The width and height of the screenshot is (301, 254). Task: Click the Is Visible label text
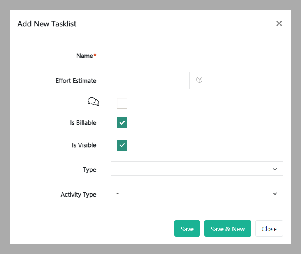[x=84, y=145]
